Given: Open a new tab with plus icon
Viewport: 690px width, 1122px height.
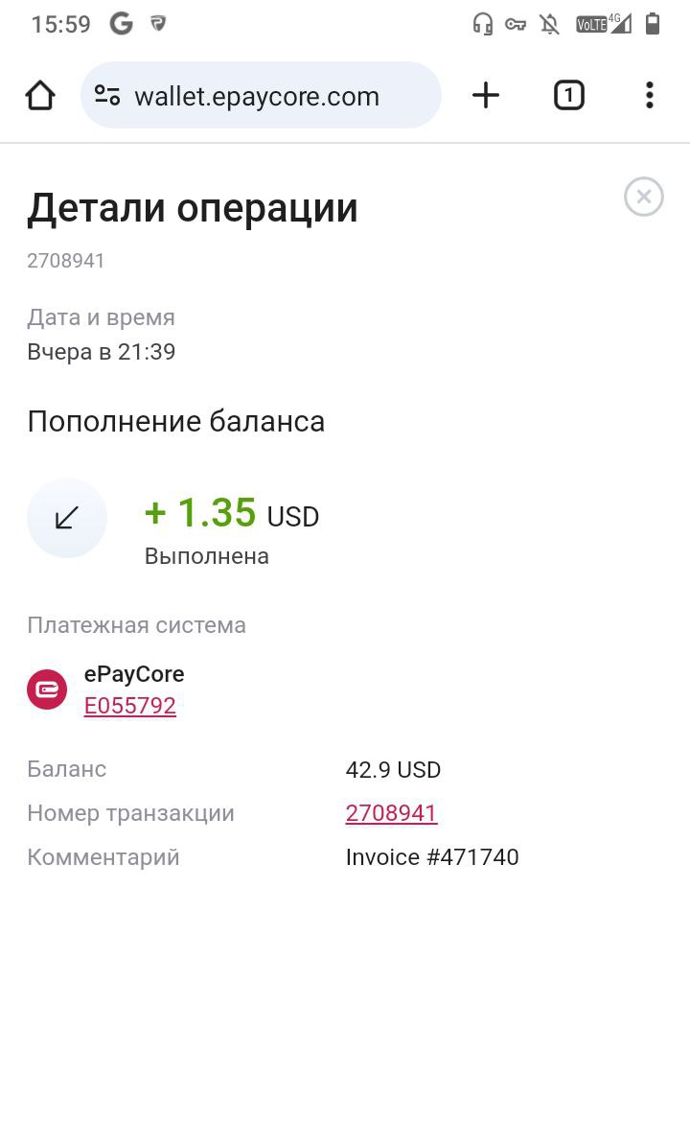Looking at the screenshot, I should coord(486,95).
